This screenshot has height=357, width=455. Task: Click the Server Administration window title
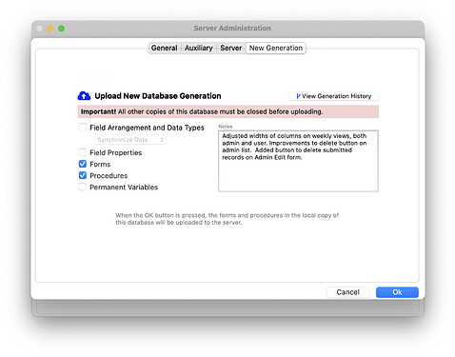[232, 29]
